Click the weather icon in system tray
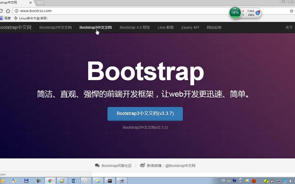Viewport: 295px width, 184px height. coord(248,181)
